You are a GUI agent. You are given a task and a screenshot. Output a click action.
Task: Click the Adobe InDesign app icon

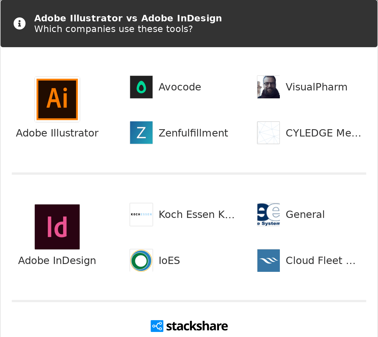pos(57,227)
